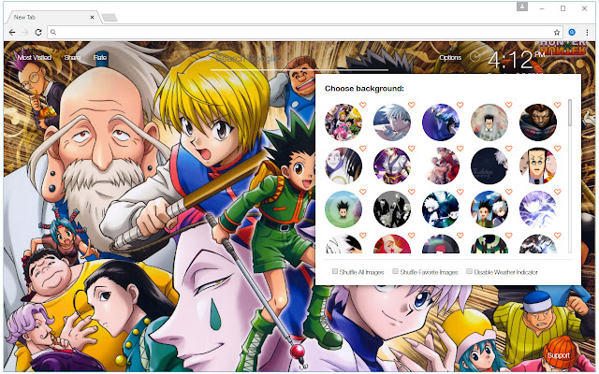Open the Share menu
Viewport: 599px width, 374px height.
pos(72,58)
